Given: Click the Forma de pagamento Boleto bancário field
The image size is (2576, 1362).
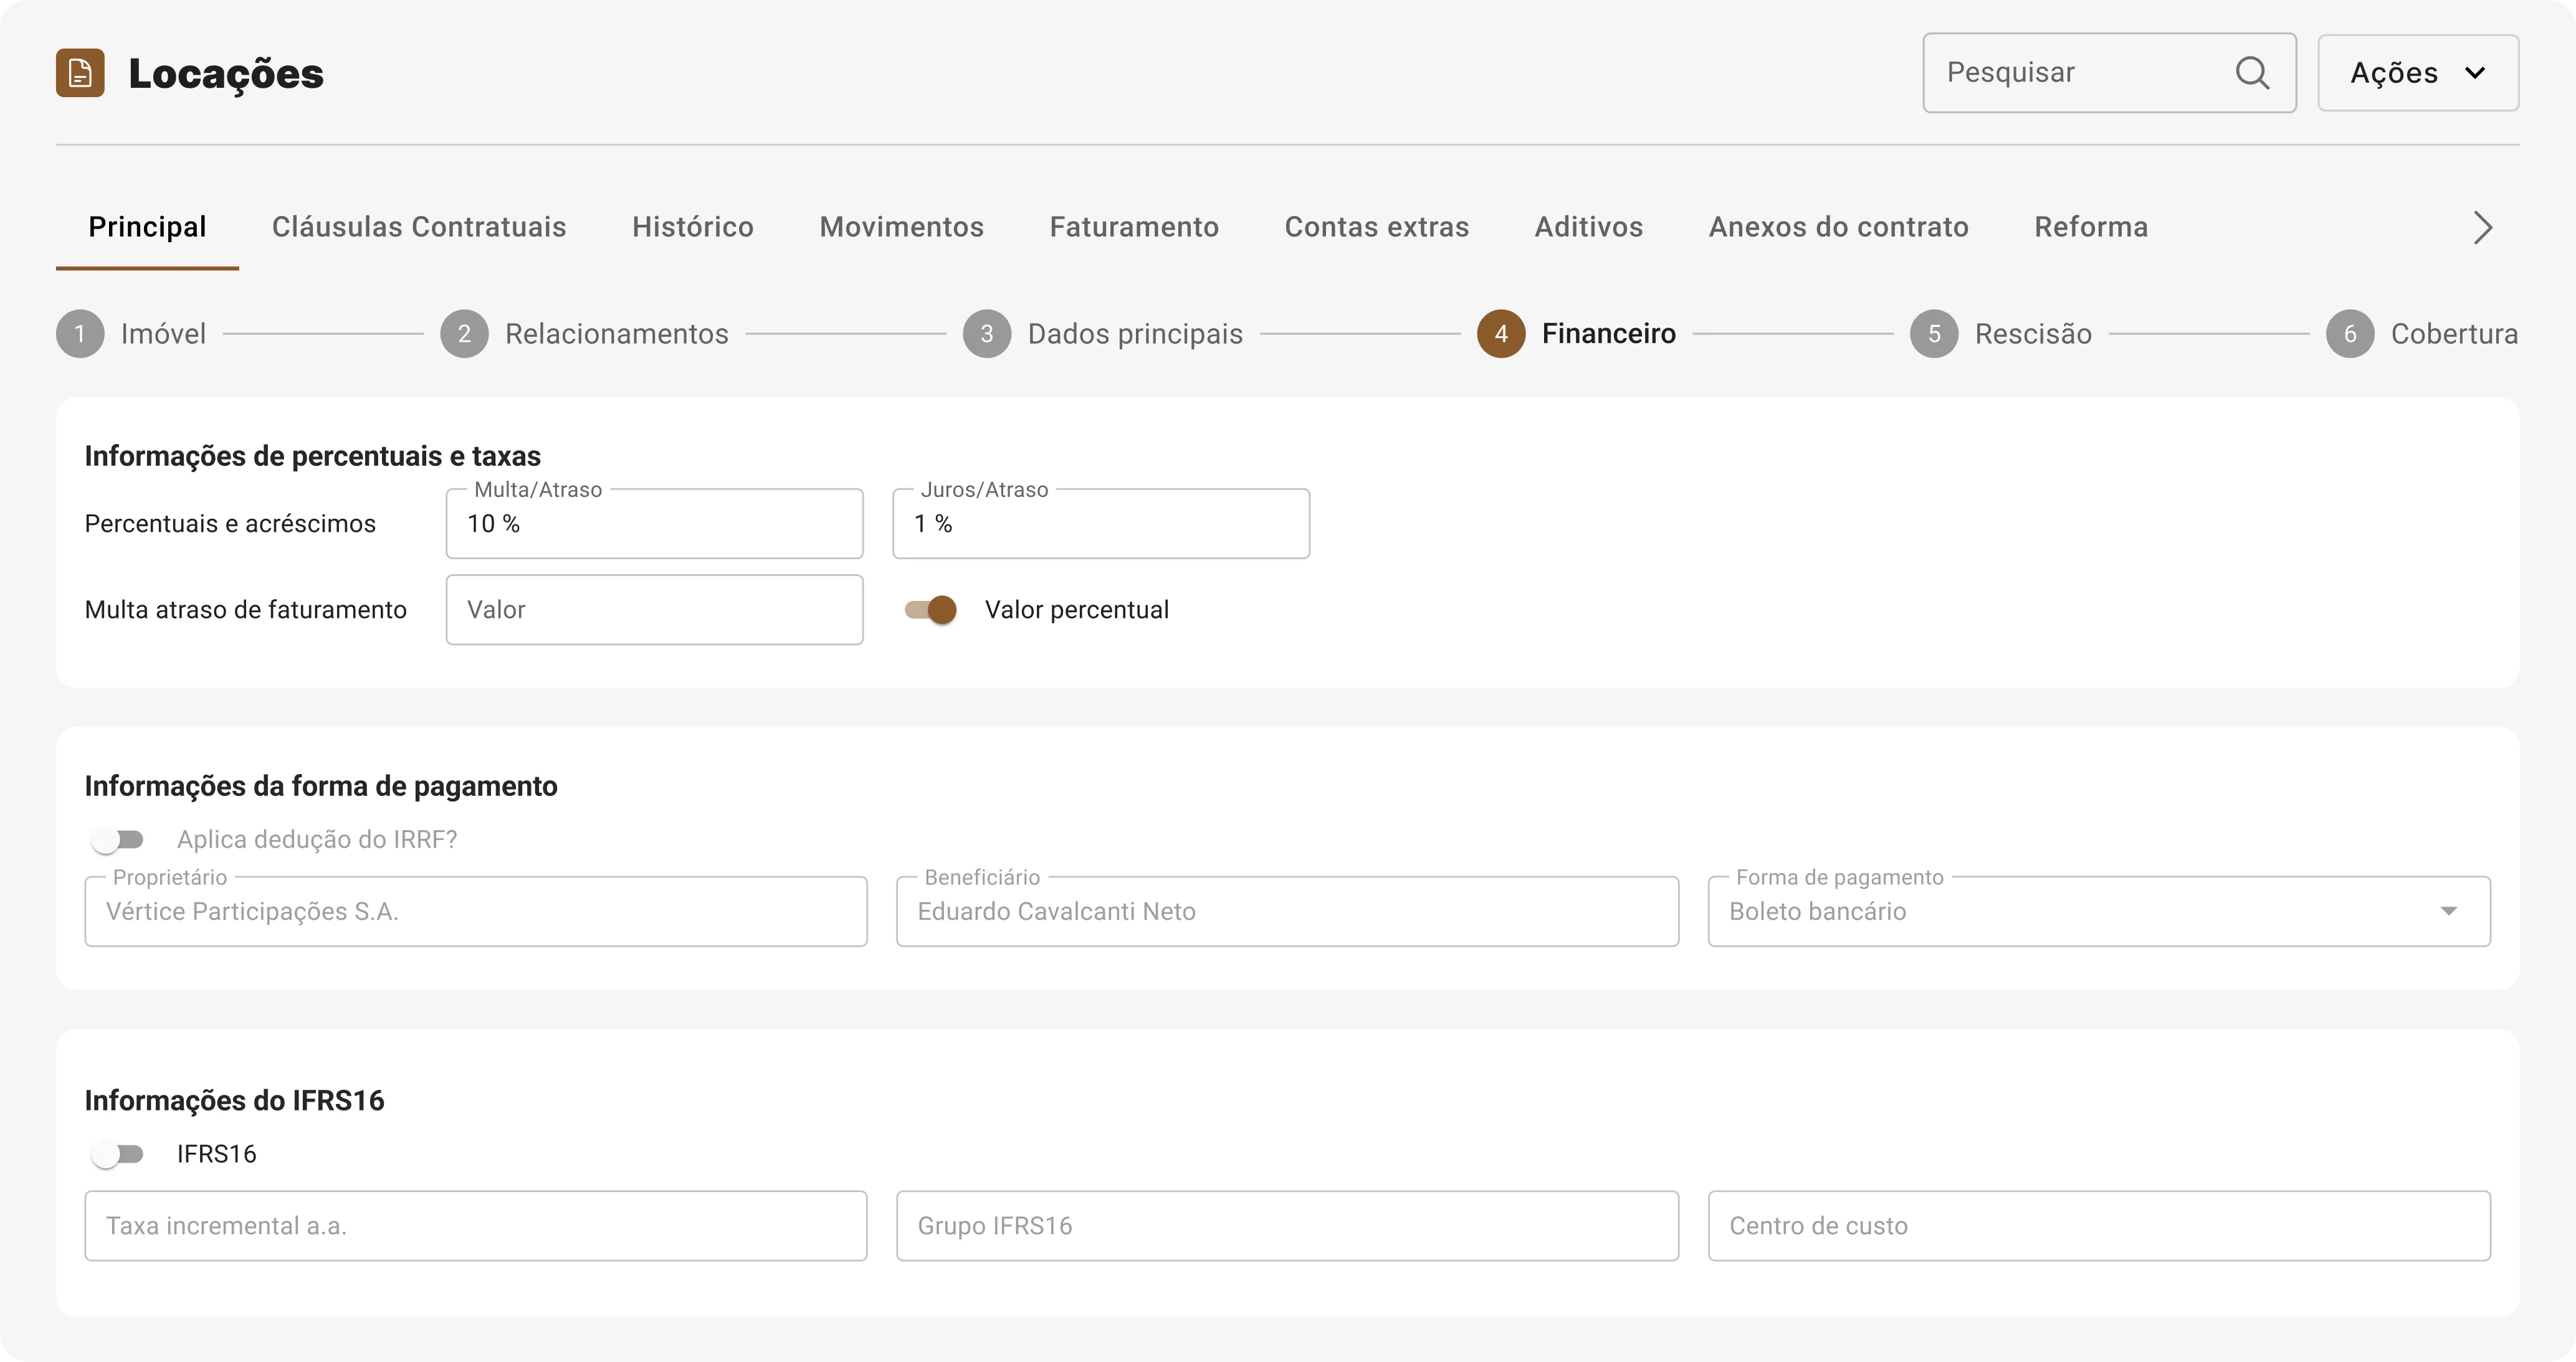Looking at the screenshot, I should pyautogui.click(x=2099, y=911).
